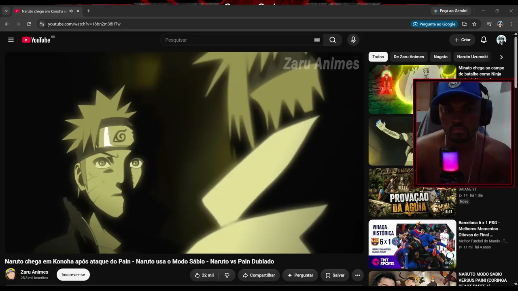Viewport: 518px width, 291px height.
Task: Open Zaru Animes channel avatar
Action: (x=10, y=275)
